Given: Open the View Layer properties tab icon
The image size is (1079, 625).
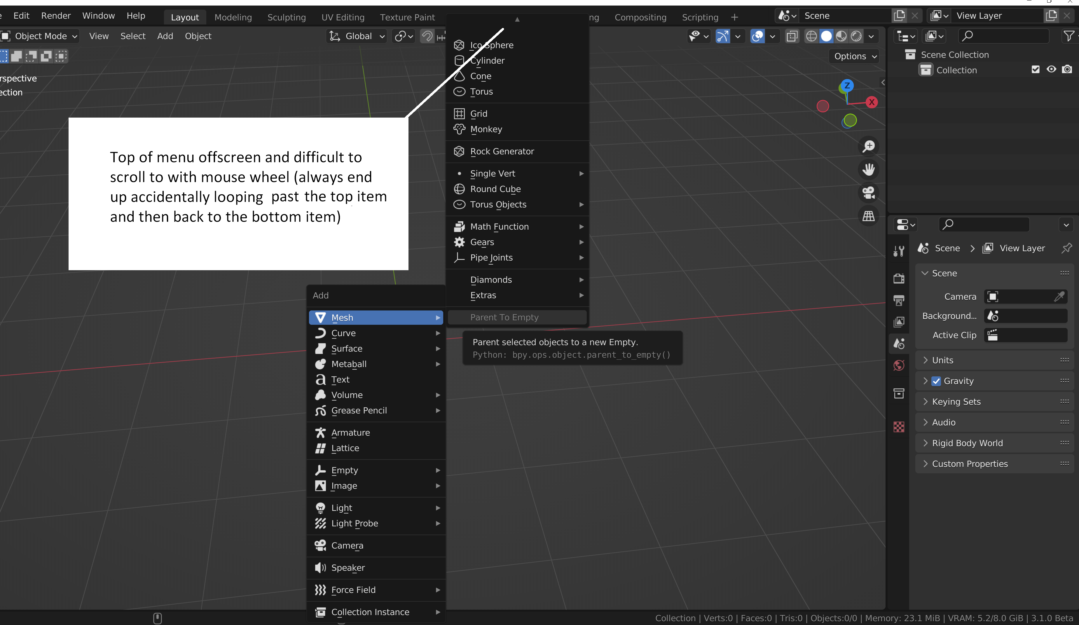Looking at the screenshot, I should tap(899, 322).
